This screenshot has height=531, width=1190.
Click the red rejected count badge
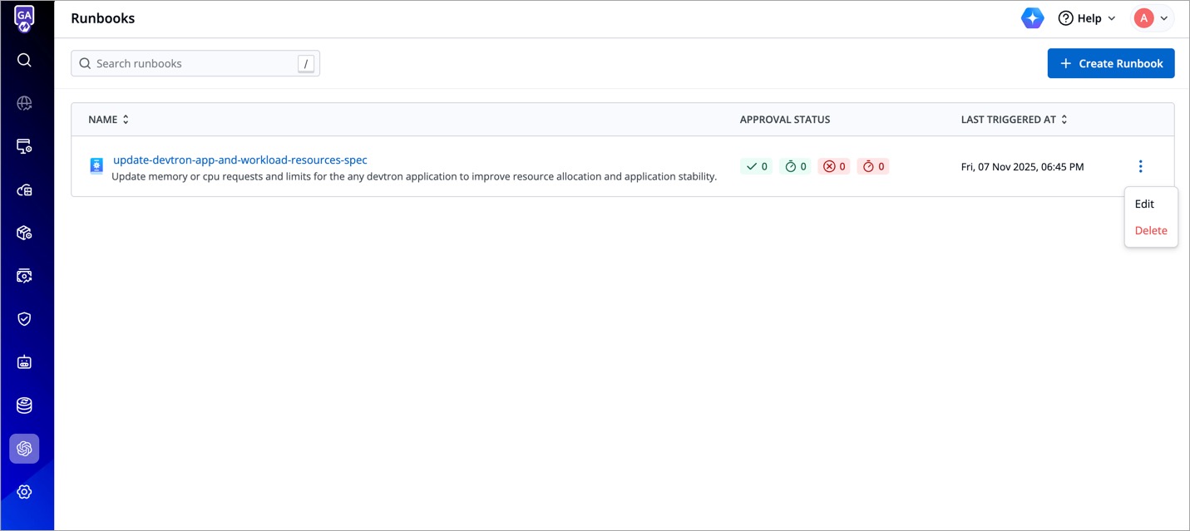point(833,166)
